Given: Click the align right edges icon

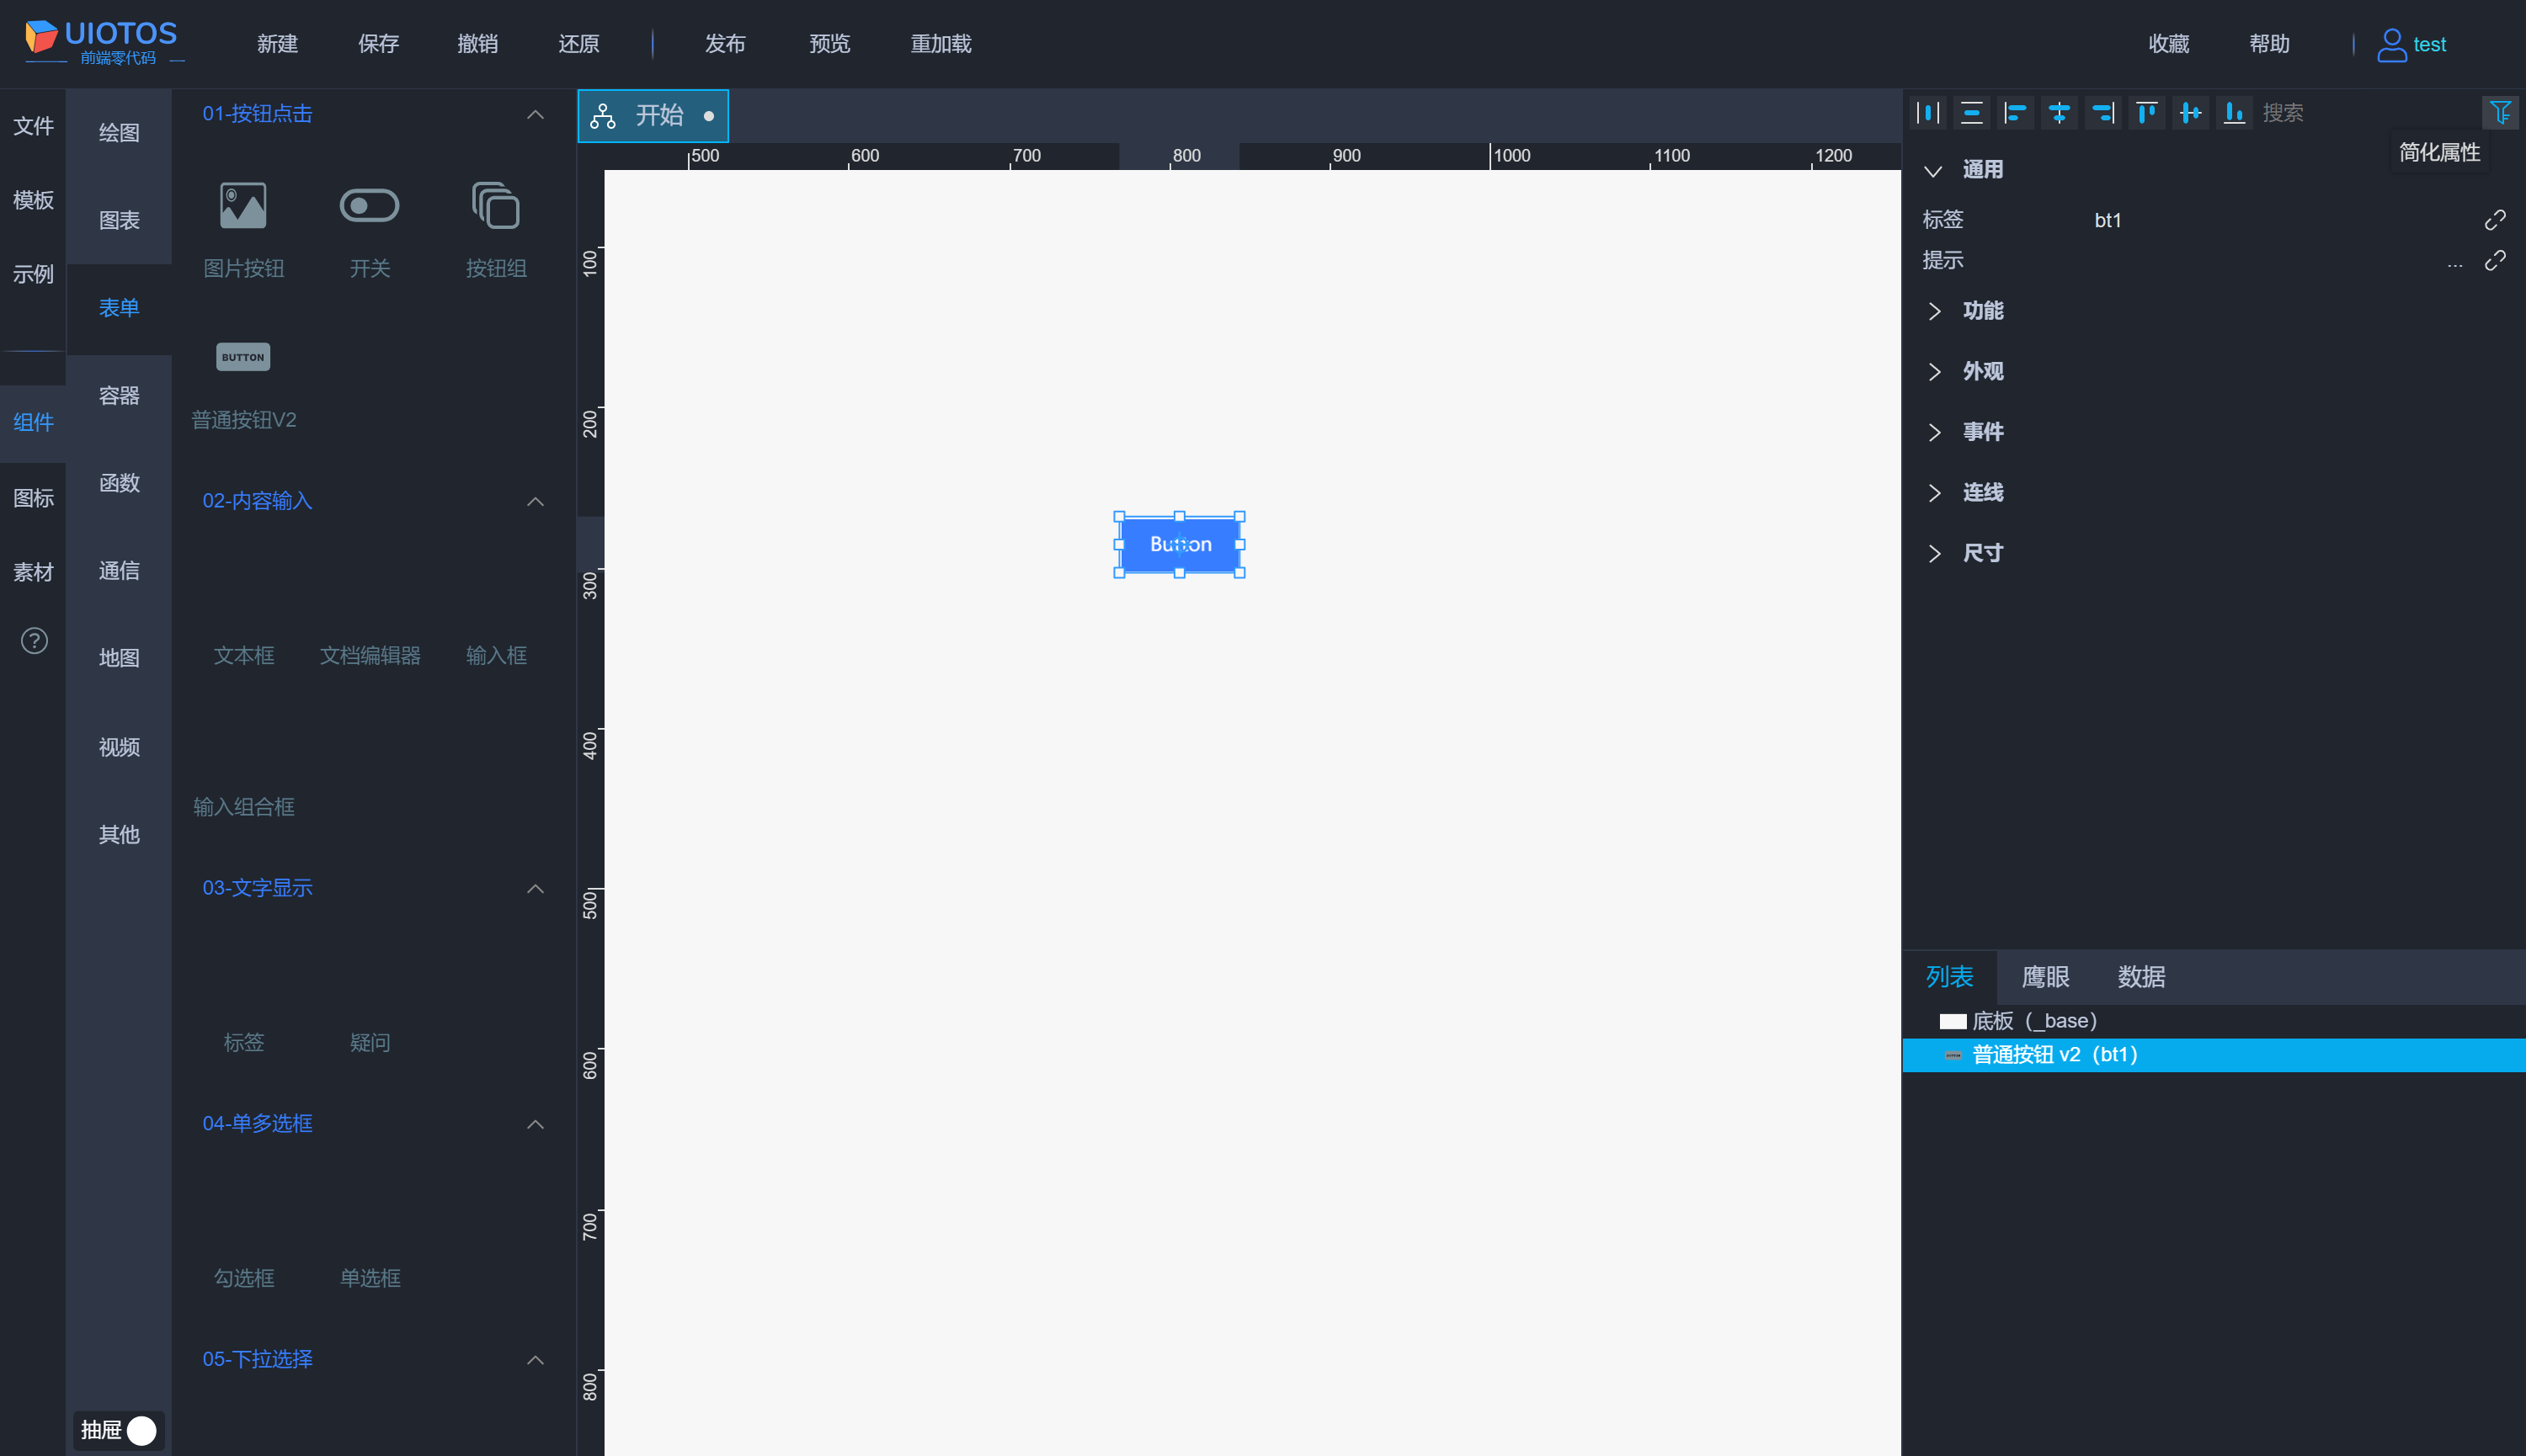Looking at the screenshot, I should [2102, 113].
